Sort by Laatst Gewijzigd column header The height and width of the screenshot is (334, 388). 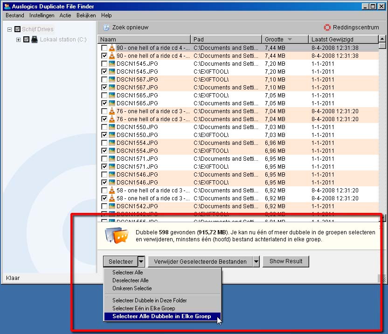[344, 39]
